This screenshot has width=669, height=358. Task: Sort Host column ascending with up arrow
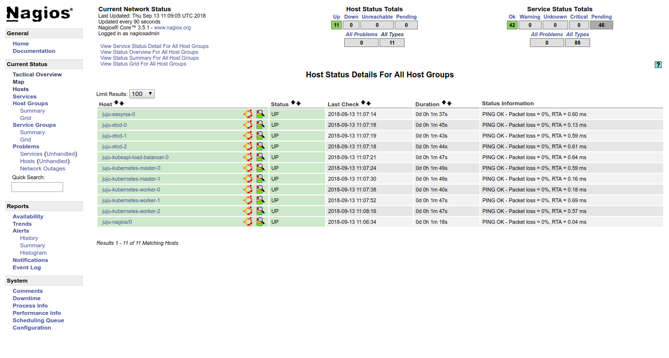116,103
